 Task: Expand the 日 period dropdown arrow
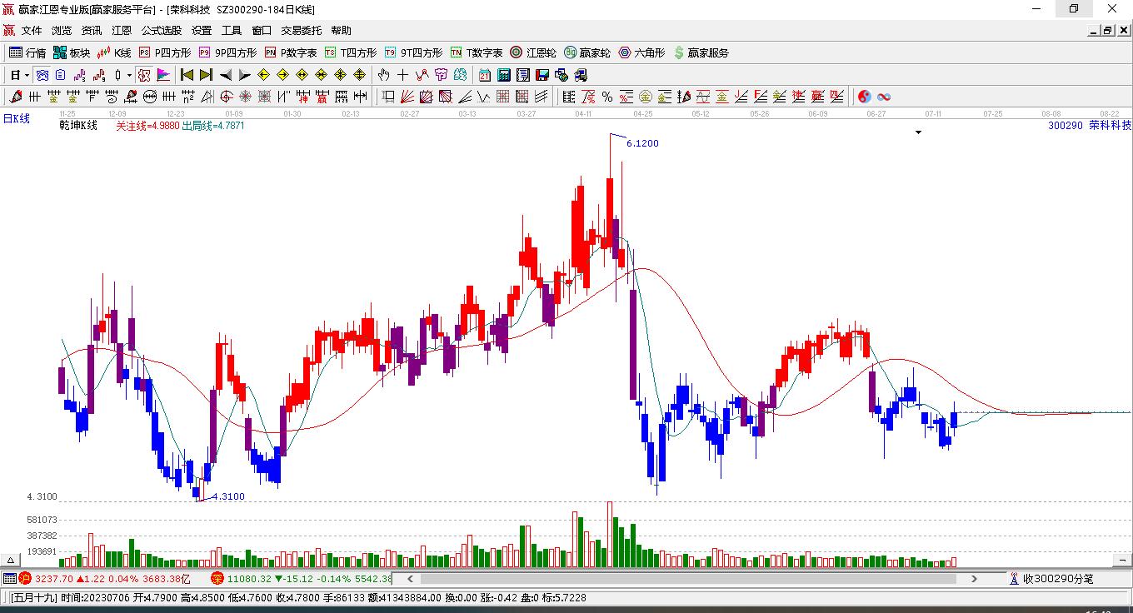coord(27,75)
